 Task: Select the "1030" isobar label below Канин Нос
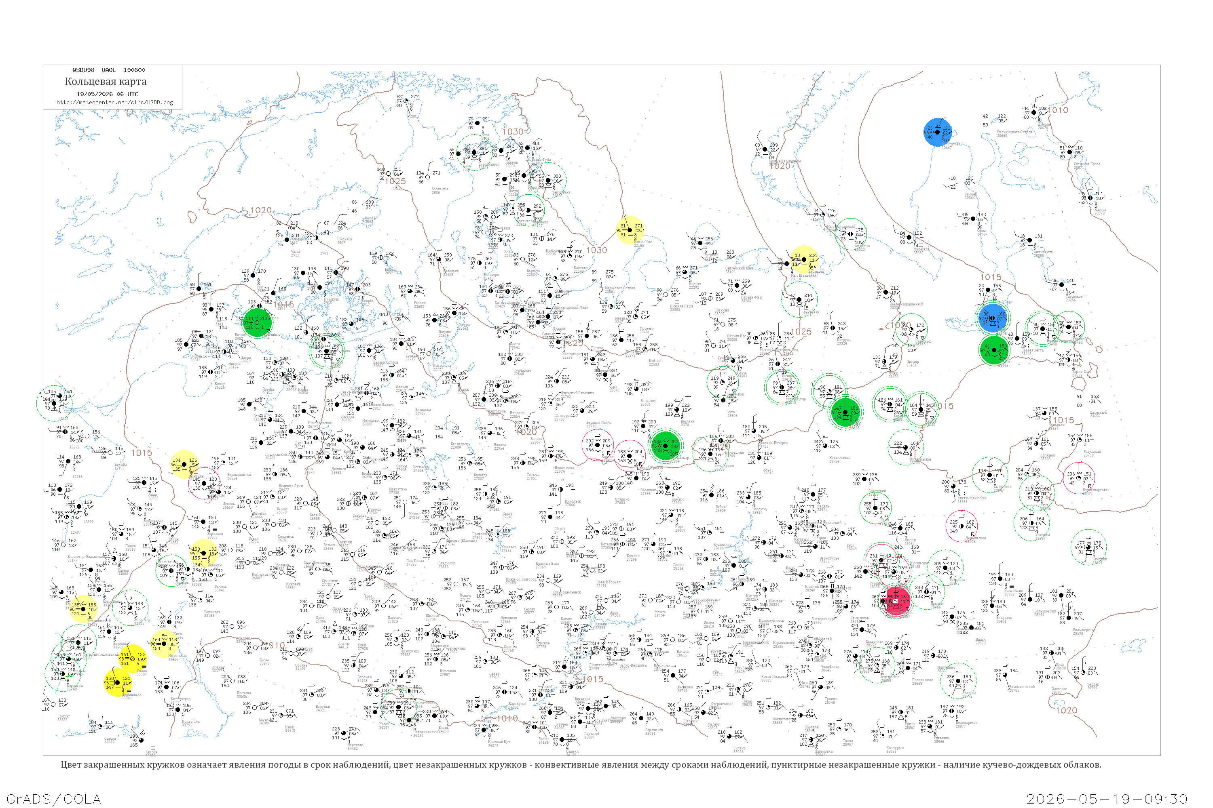click(x=596, y=250)
